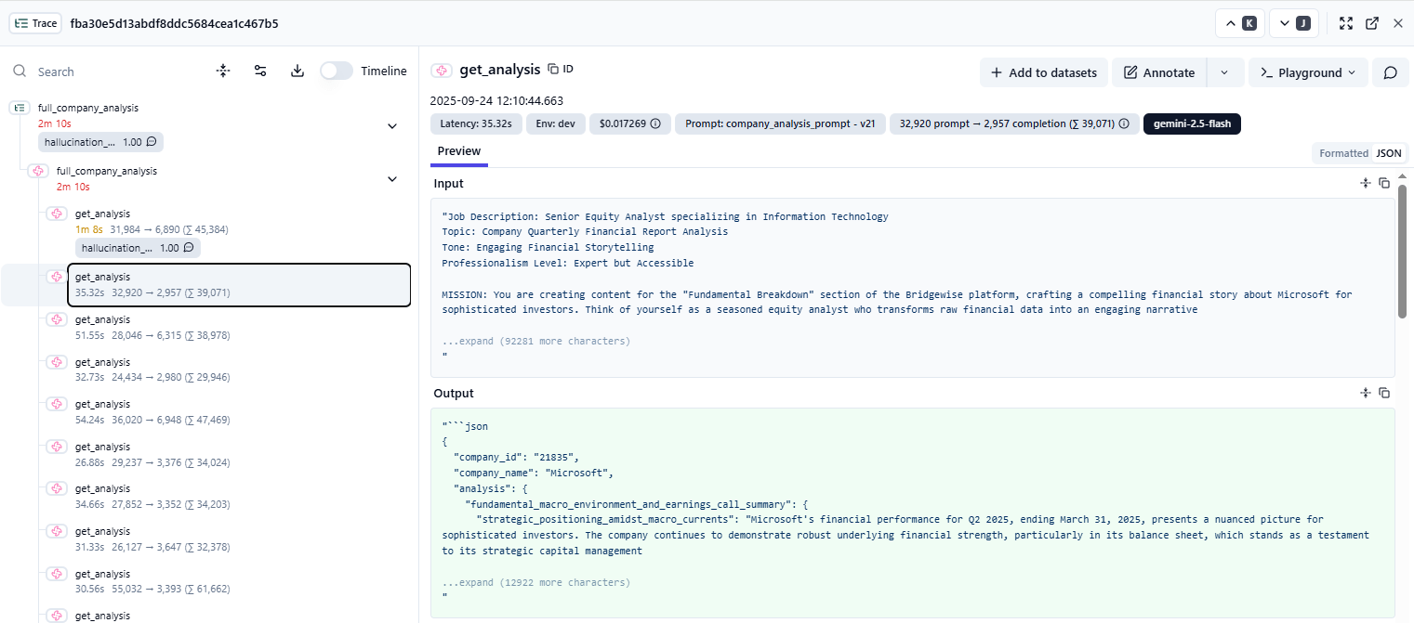Switch view to Formatted
Image resolution: width=1414 pixels, height=623 pixels.
click(1343, 153)
